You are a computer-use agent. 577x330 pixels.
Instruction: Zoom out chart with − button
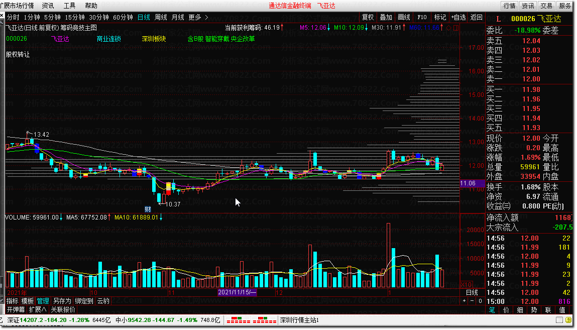(x=472, y=301)
